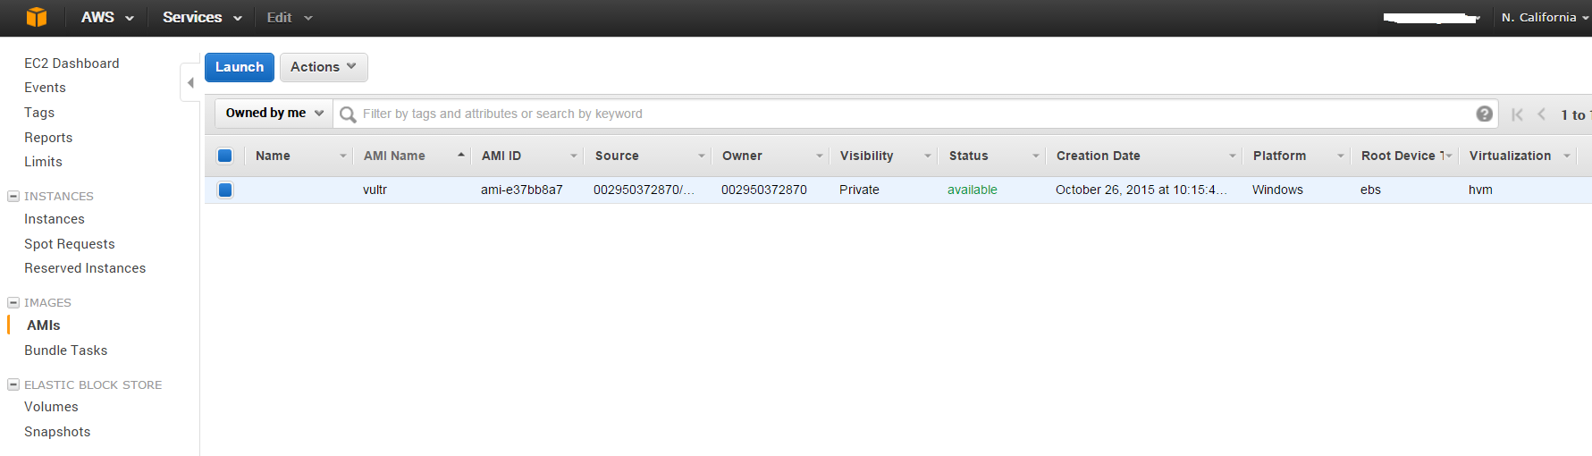Open the Owned by me dropdown
1592x456 pixels.
click(x=274, y=114)
